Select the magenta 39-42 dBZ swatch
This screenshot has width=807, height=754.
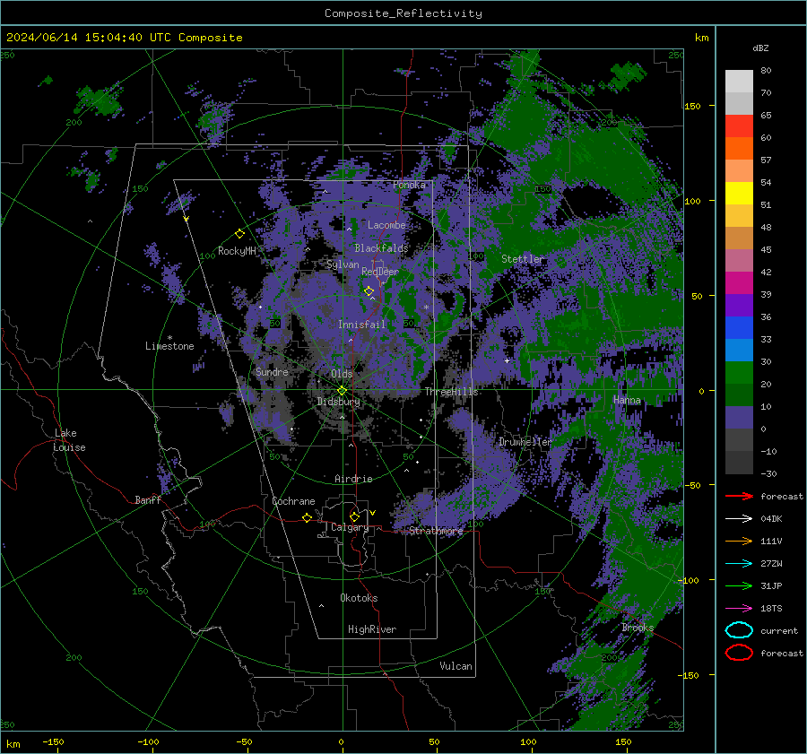pyautogui.click(x=739, y=283)
